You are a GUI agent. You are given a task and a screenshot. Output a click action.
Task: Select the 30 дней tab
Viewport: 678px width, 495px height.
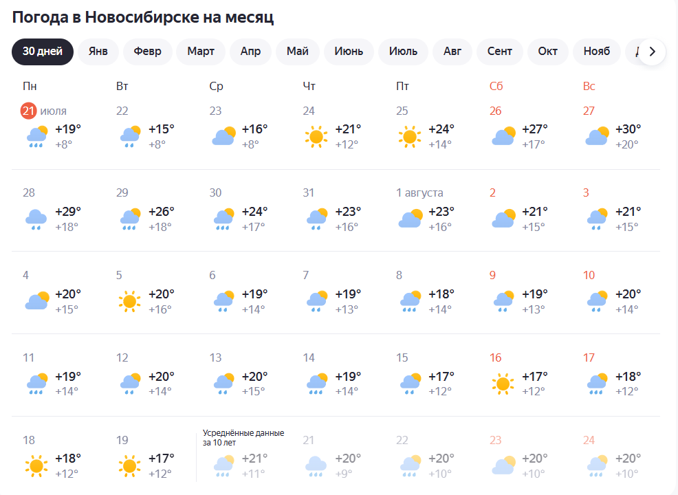click(43, 52)
